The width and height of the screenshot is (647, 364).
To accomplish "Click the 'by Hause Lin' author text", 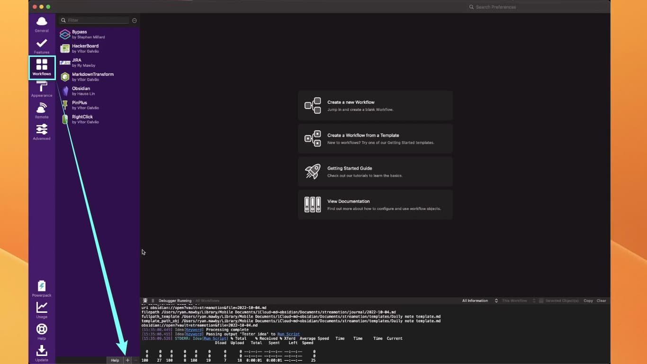I will pyautogui.click(x=83, y=94).
